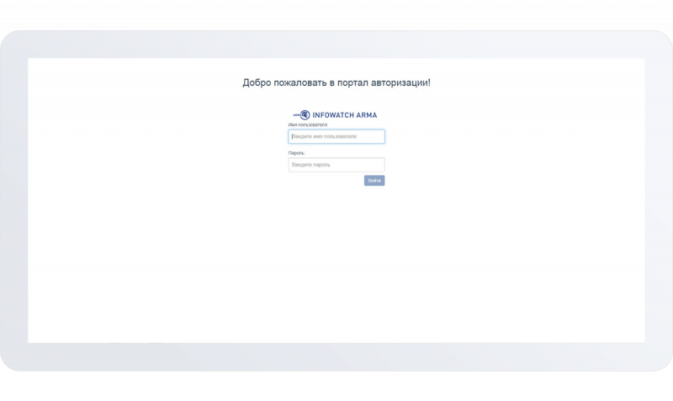Click the Введите имя пользователя placeholder text
The height and width of the screenshot is (401, 673).
click(x=324, y=136)
